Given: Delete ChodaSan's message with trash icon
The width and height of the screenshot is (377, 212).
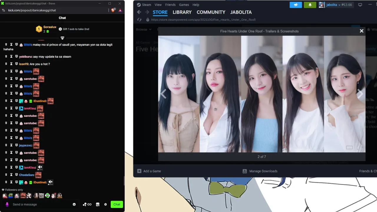Looking at the screenshot, I should (x=6, y=175).
